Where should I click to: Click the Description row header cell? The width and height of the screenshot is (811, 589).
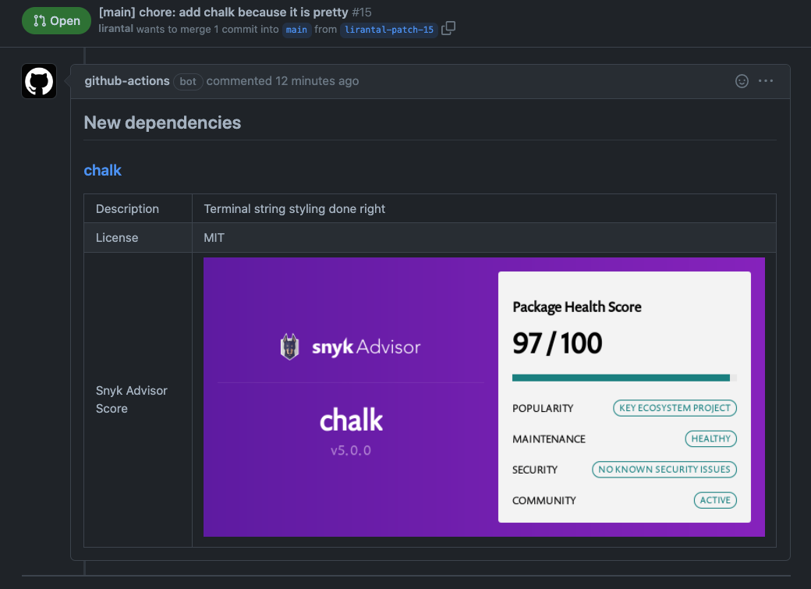138,208
